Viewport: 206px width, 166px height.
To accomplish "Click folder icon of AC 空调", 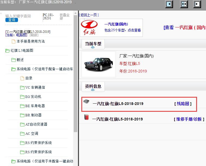I will [x=22, y=134].
